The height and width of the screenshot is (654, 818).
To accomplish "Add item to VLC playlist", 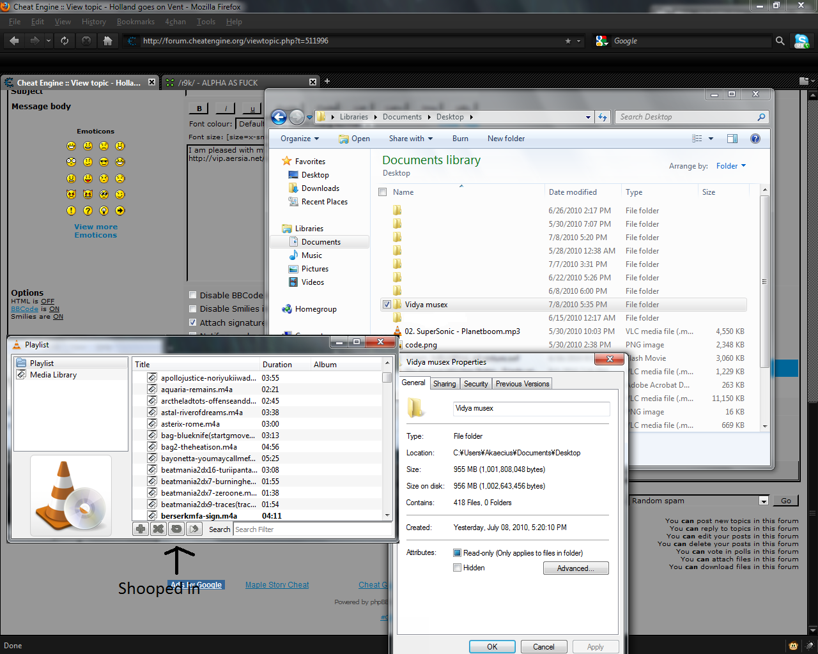I will click(x=141, y=529).
